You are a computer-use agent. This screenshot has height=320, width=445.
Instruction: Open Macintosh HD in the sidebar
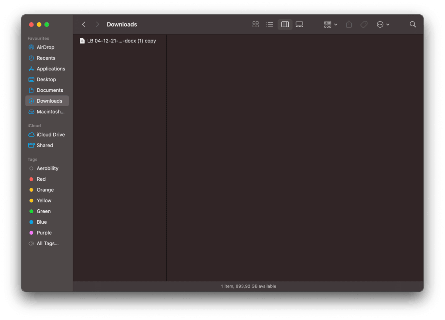point(50,112)
